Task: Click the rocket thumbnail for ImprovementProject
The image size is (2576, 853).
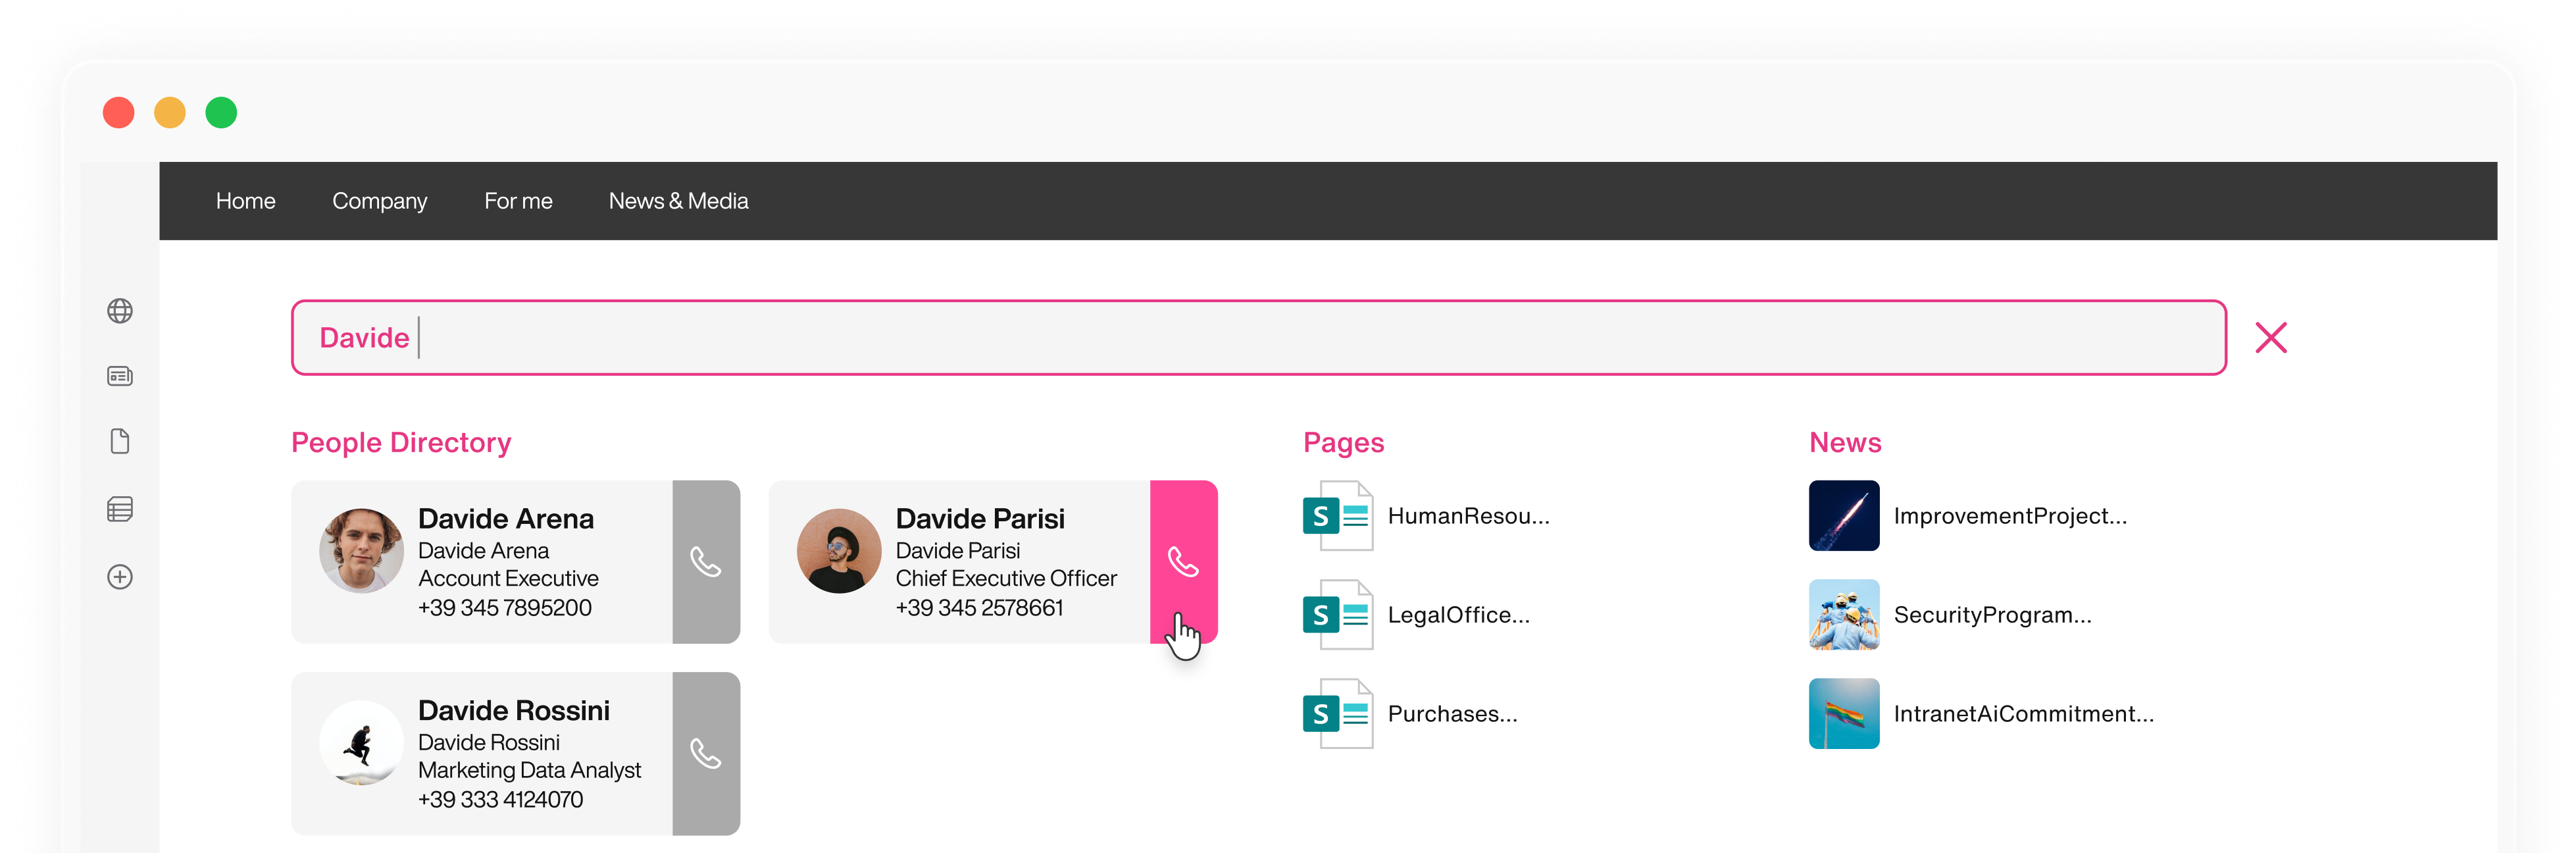Action: coord(1844,516)
